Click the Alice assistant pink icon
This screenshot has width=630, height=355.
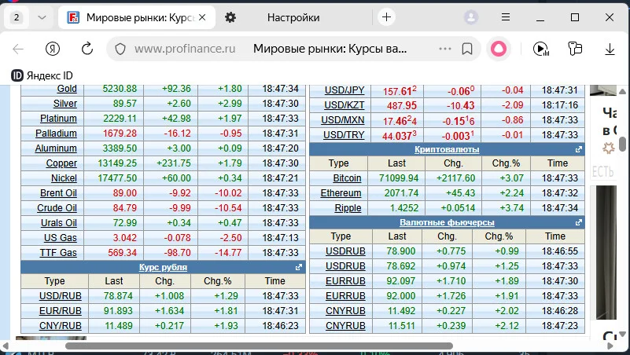click(499, 49)
